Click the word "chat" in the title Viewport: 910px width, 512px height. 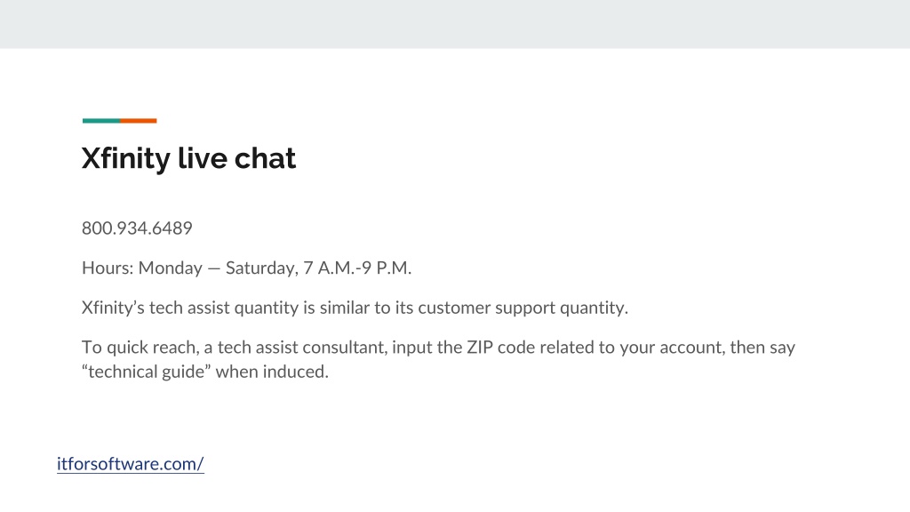(x=265, y=158)
